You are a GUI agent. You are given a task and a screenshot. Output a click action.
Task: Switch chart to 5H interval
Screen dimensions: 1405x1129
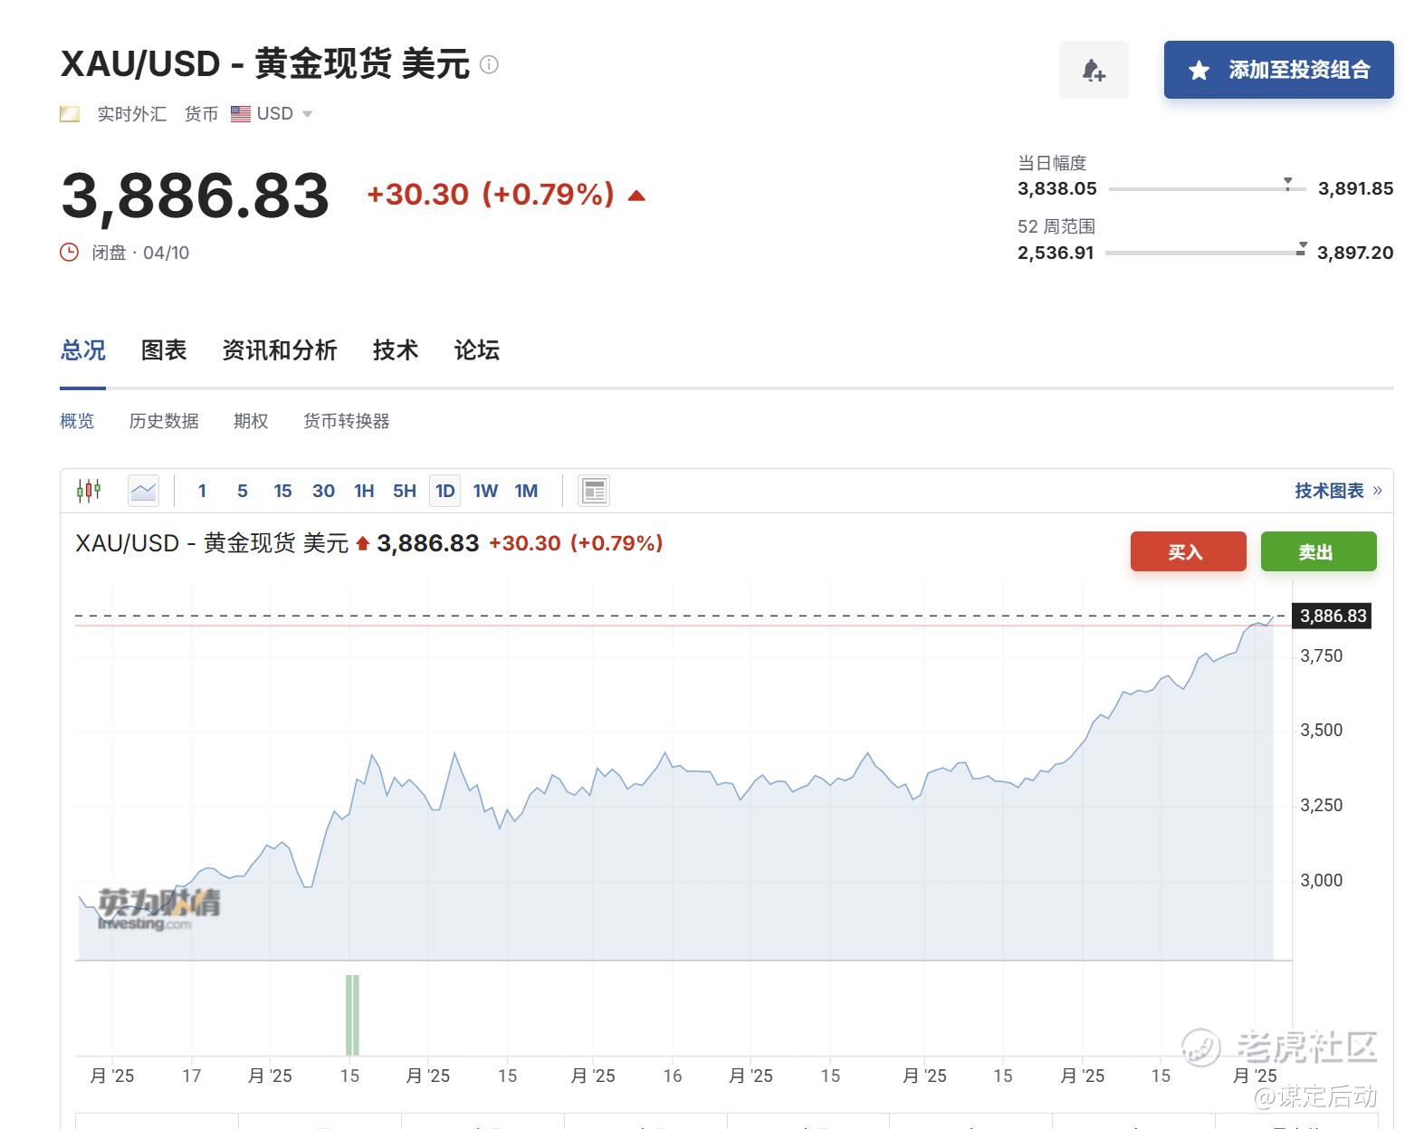point(404,491)
